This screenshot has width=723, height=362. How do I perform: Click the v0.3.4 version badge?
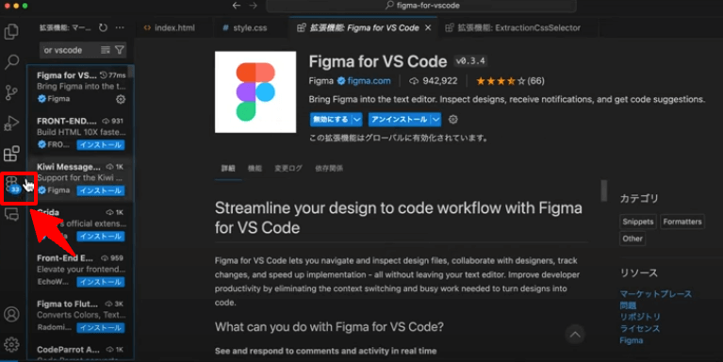point(470,61)
